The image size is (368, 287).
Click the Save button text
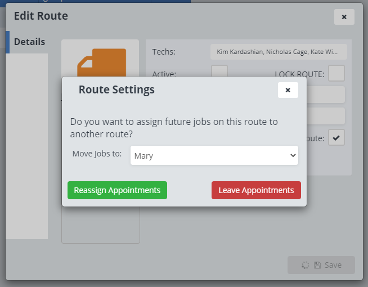coord(333,265)
